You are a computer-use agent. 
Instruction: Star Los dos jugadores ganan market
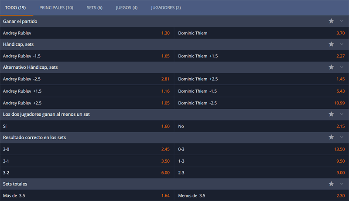point(331,114)
